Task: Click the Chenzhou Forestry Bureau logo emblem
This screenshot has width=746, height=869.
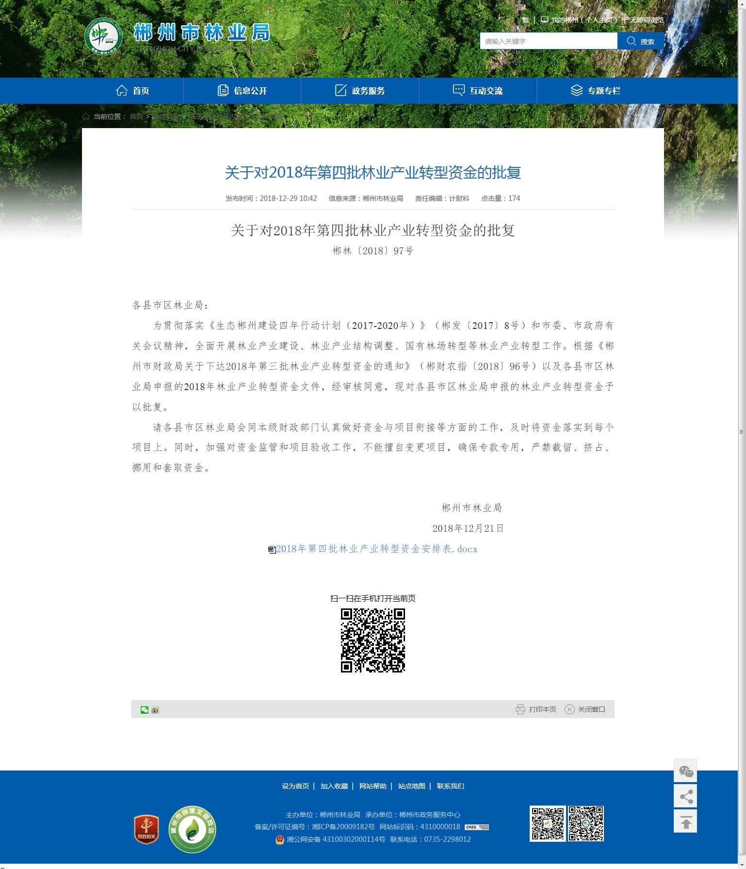Action: coord(103,36)
